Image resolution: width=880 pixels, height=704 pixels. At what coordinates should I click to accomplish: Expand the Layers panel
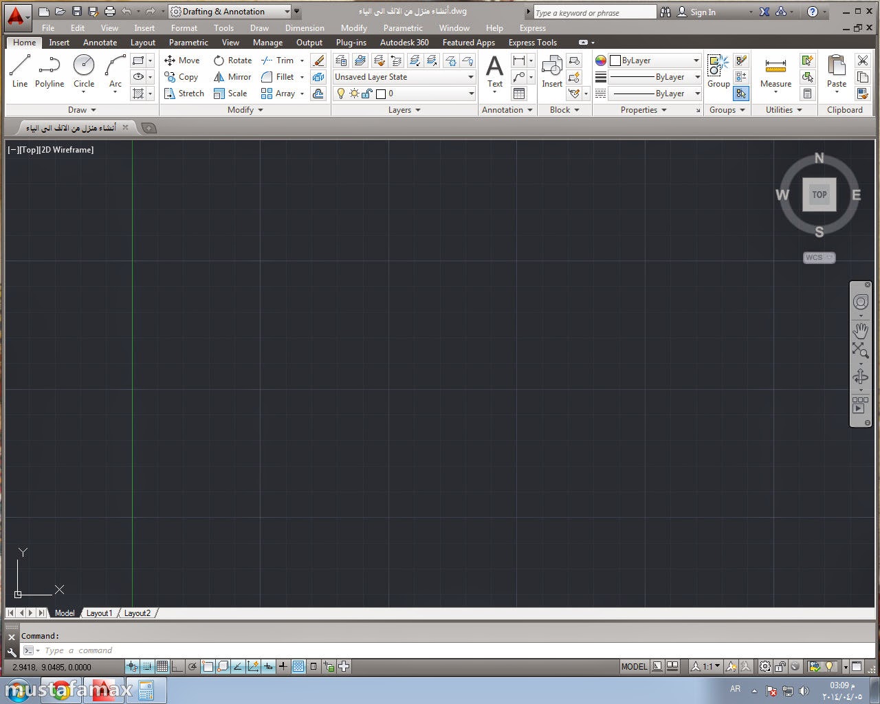pyautogui.click(x=404, y=110)
